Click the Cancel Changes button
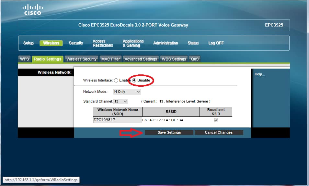 pyautogui.click(x=219, y=132)
